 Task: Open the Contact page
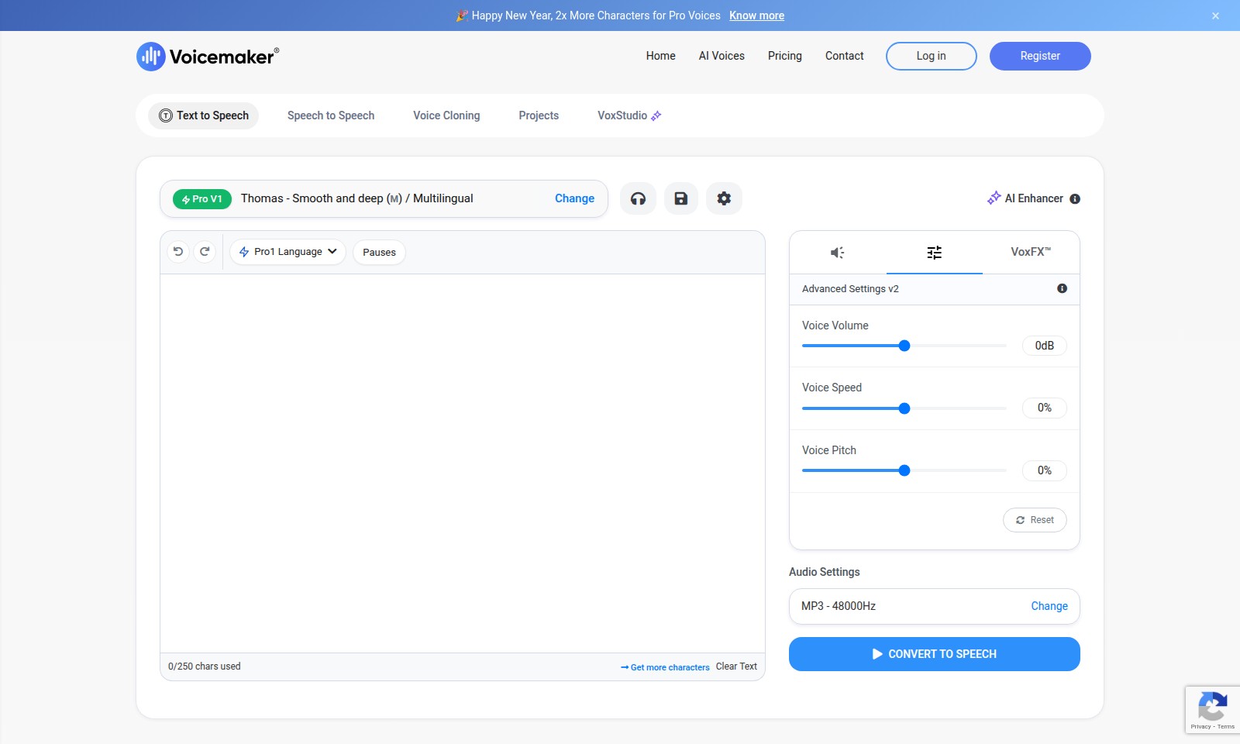(844, 56)
